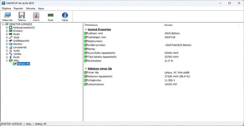This screenshot has width=244, height=126.
Task: Select the Akku tree label
Action: click(16, 61)
